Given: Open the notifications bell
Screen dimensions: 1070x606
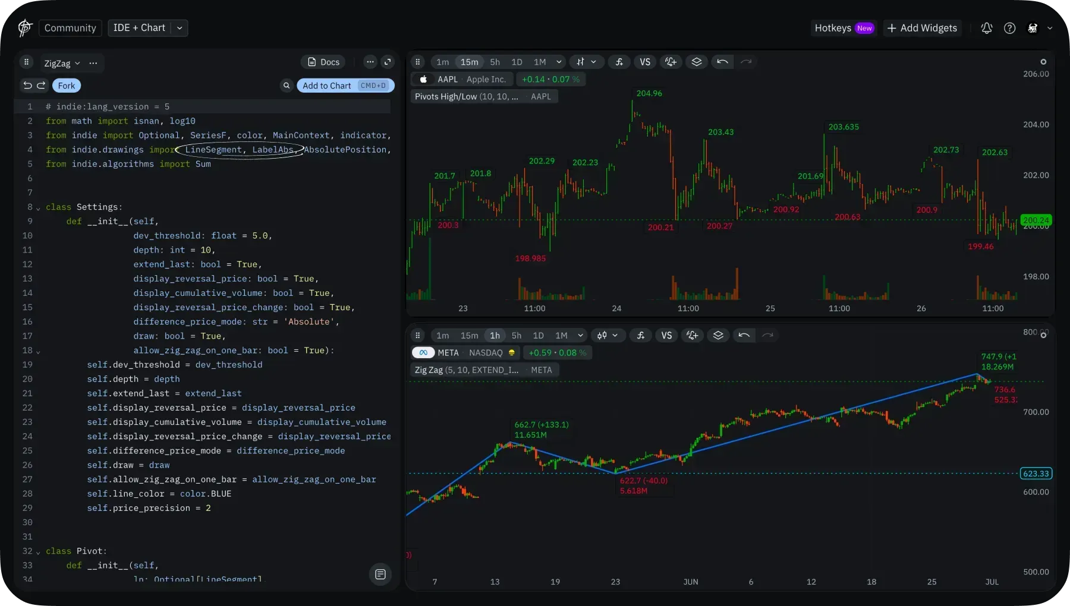Looking at the screenshot, I should pos(986,28).
